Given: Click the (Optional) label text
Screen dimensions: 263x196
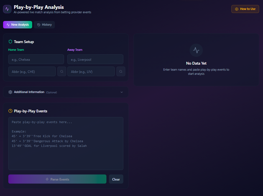Looking at the screenshot, I should pos(52,92).
